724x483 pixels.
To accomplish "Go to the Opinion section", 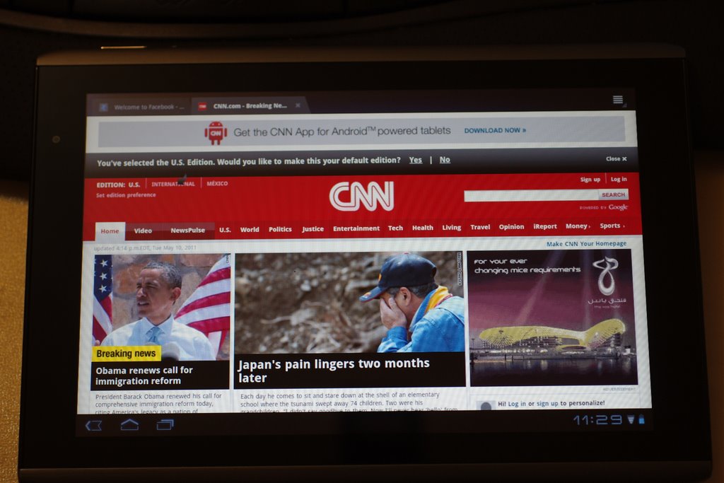I will (x=511, y=227).
